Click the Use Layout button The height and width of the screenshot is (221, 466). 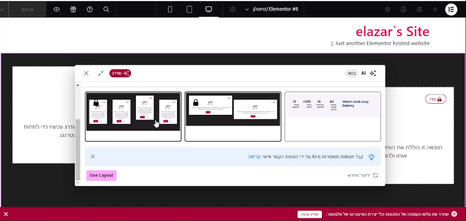pos(102,175)
